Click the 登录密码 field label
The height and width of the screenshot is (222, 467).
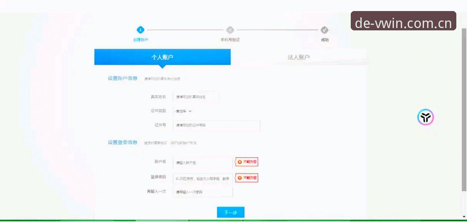tap(158, 177)
